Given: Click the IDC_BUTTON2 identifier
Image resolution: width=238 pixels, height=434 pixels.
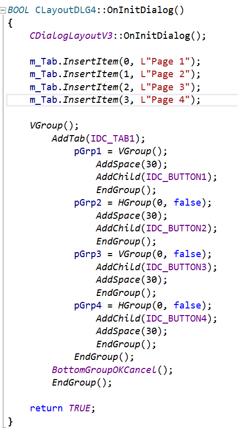Looking at the screenshot, I should click(x=176, y=228).
